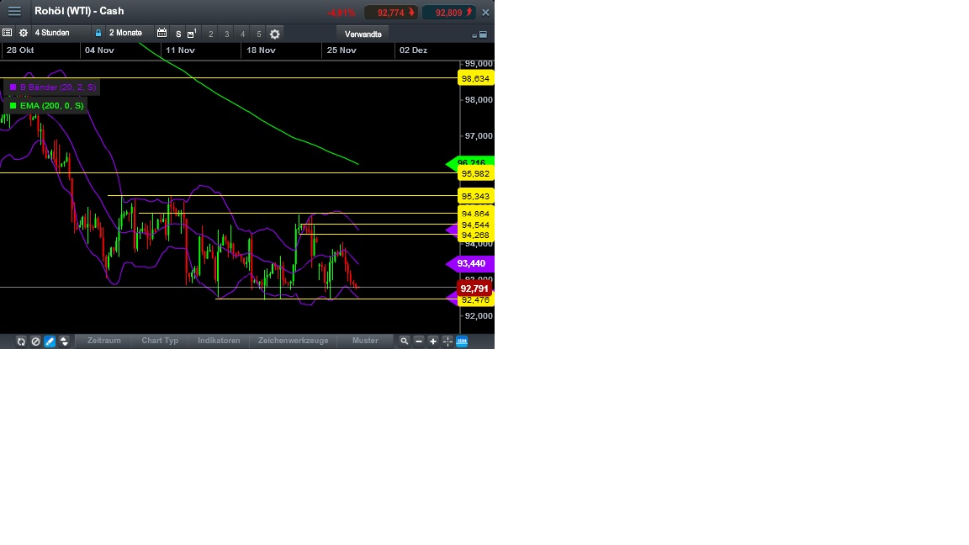The height and width of the screenshot is (545, 969).
Task: Click the calendar date range icon
Action: 162,34
